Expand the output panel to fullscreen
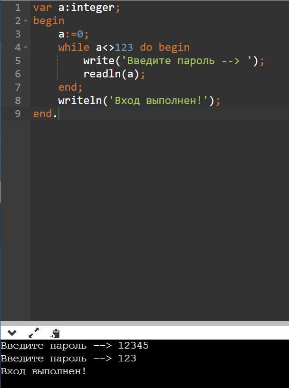The height and width of the screenshot is (388, 289). click(x=34, y=333)
